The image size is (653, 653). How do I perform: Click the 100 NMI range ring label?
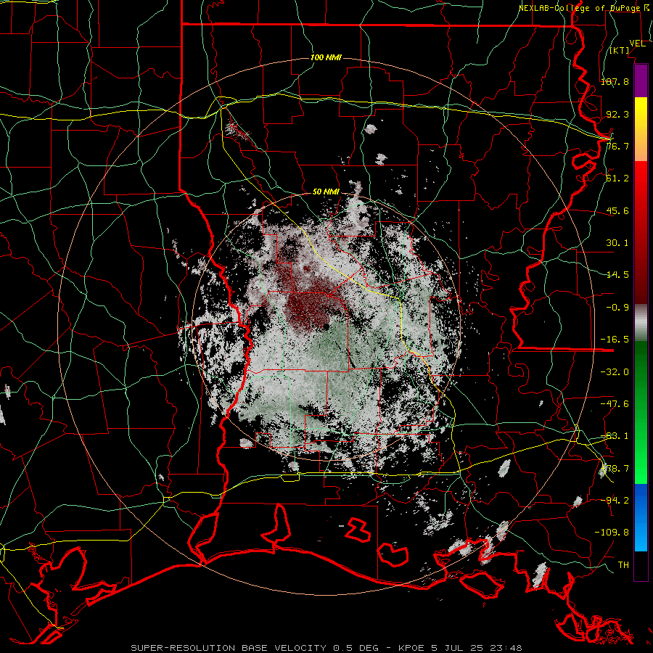[326, 57]
